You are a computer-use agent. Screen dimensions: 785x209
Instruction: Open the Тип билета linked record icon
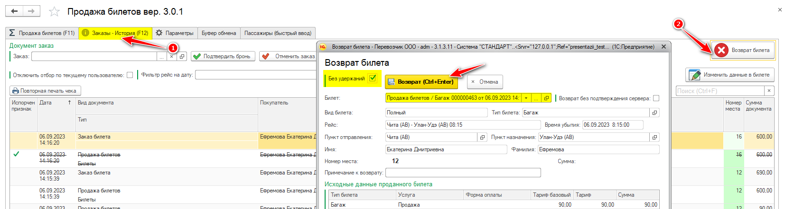654,113
